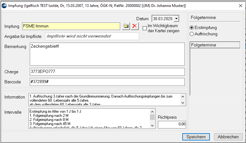Open the Datum dropdown calendar arrow

coord(176,19)
